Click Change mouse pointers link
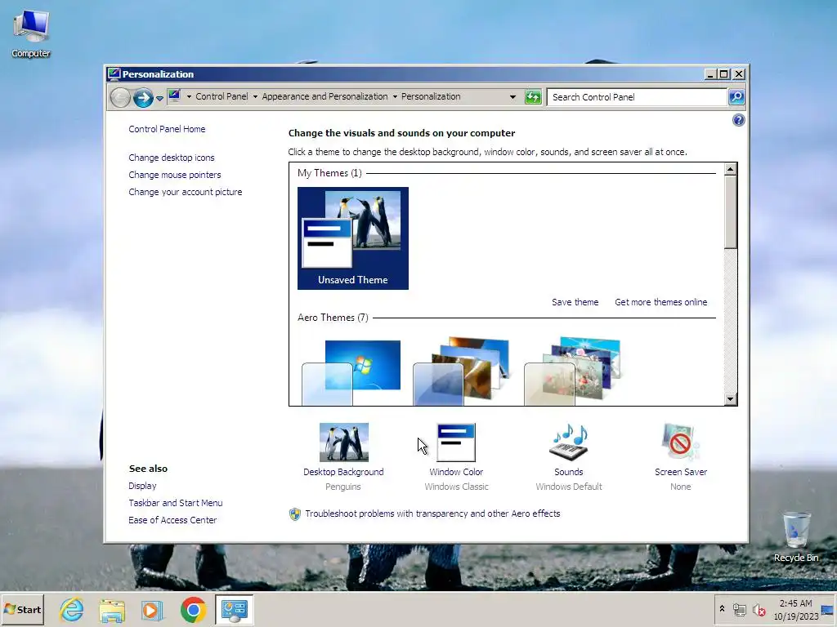This screenshot has width=837, height=627. click(x=175, y=175)
